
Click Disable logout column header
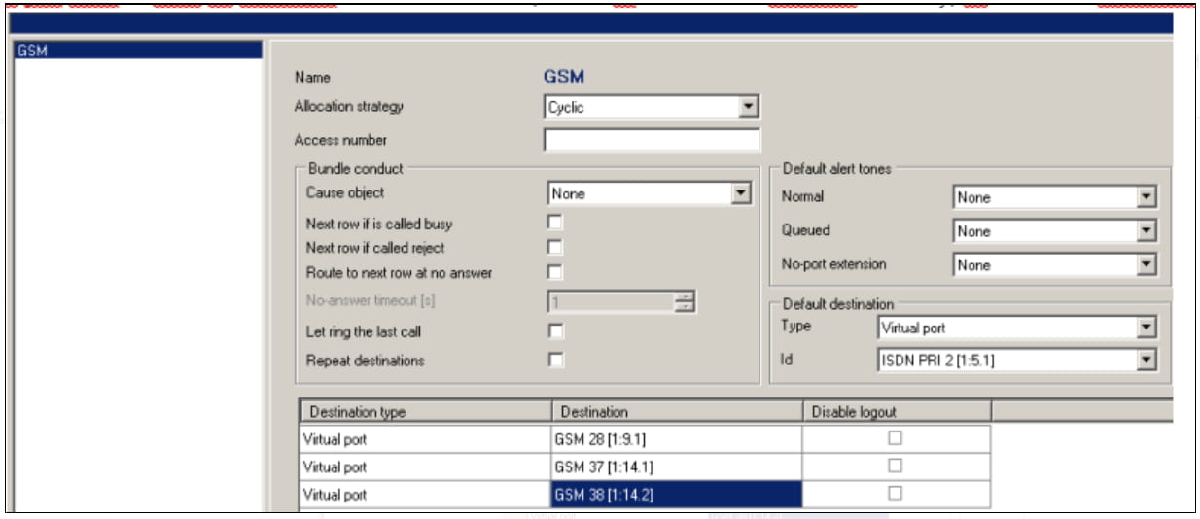click(x=897, y=412)
